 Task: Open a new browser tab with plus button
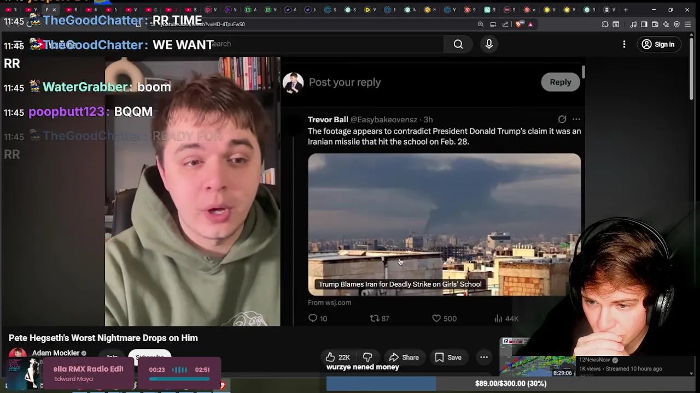tap(626, 10)
